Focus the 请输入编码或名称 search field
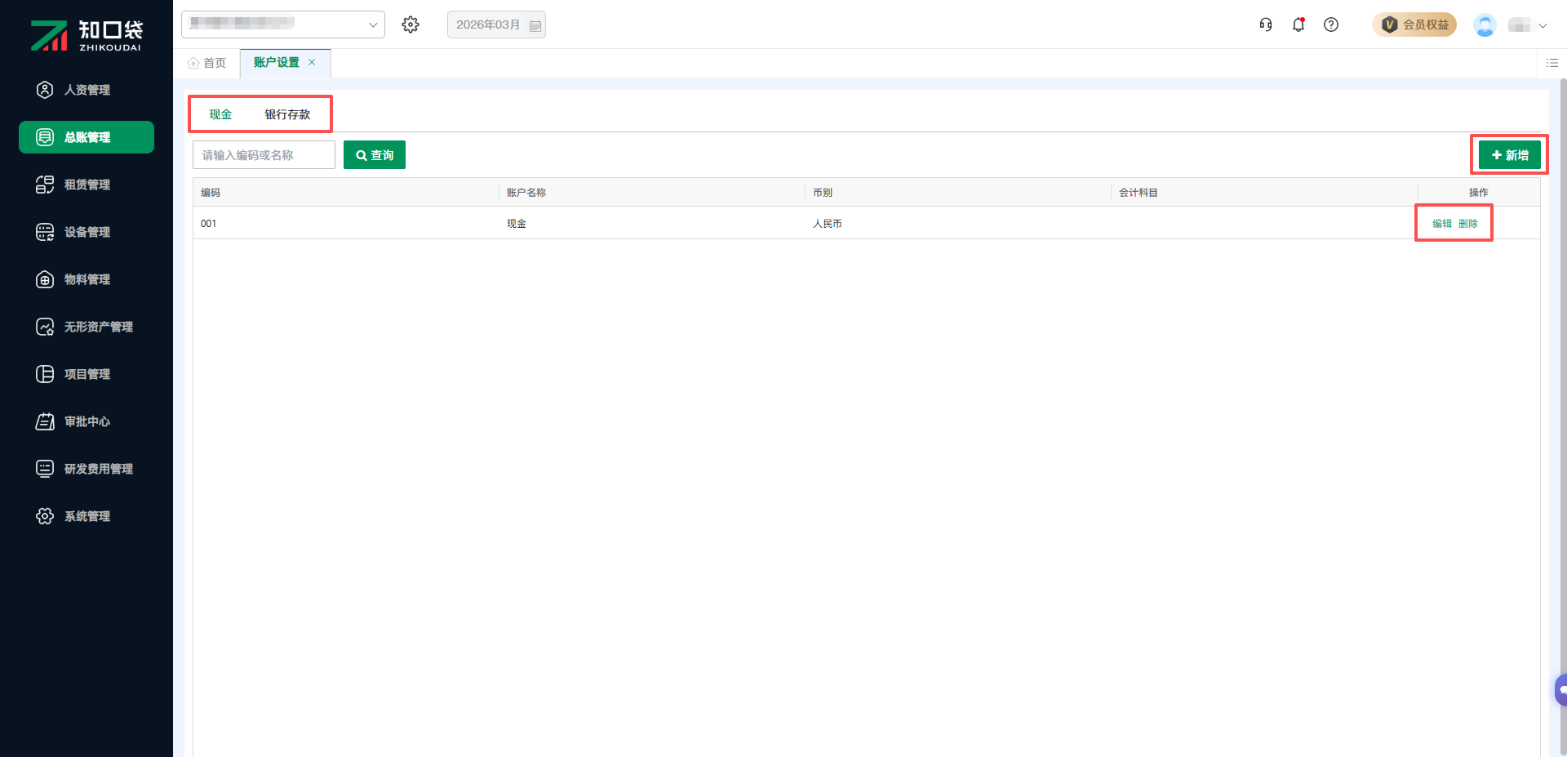Image resolution: width=1567 pixels, height=757 pixels. pos(264,155)
